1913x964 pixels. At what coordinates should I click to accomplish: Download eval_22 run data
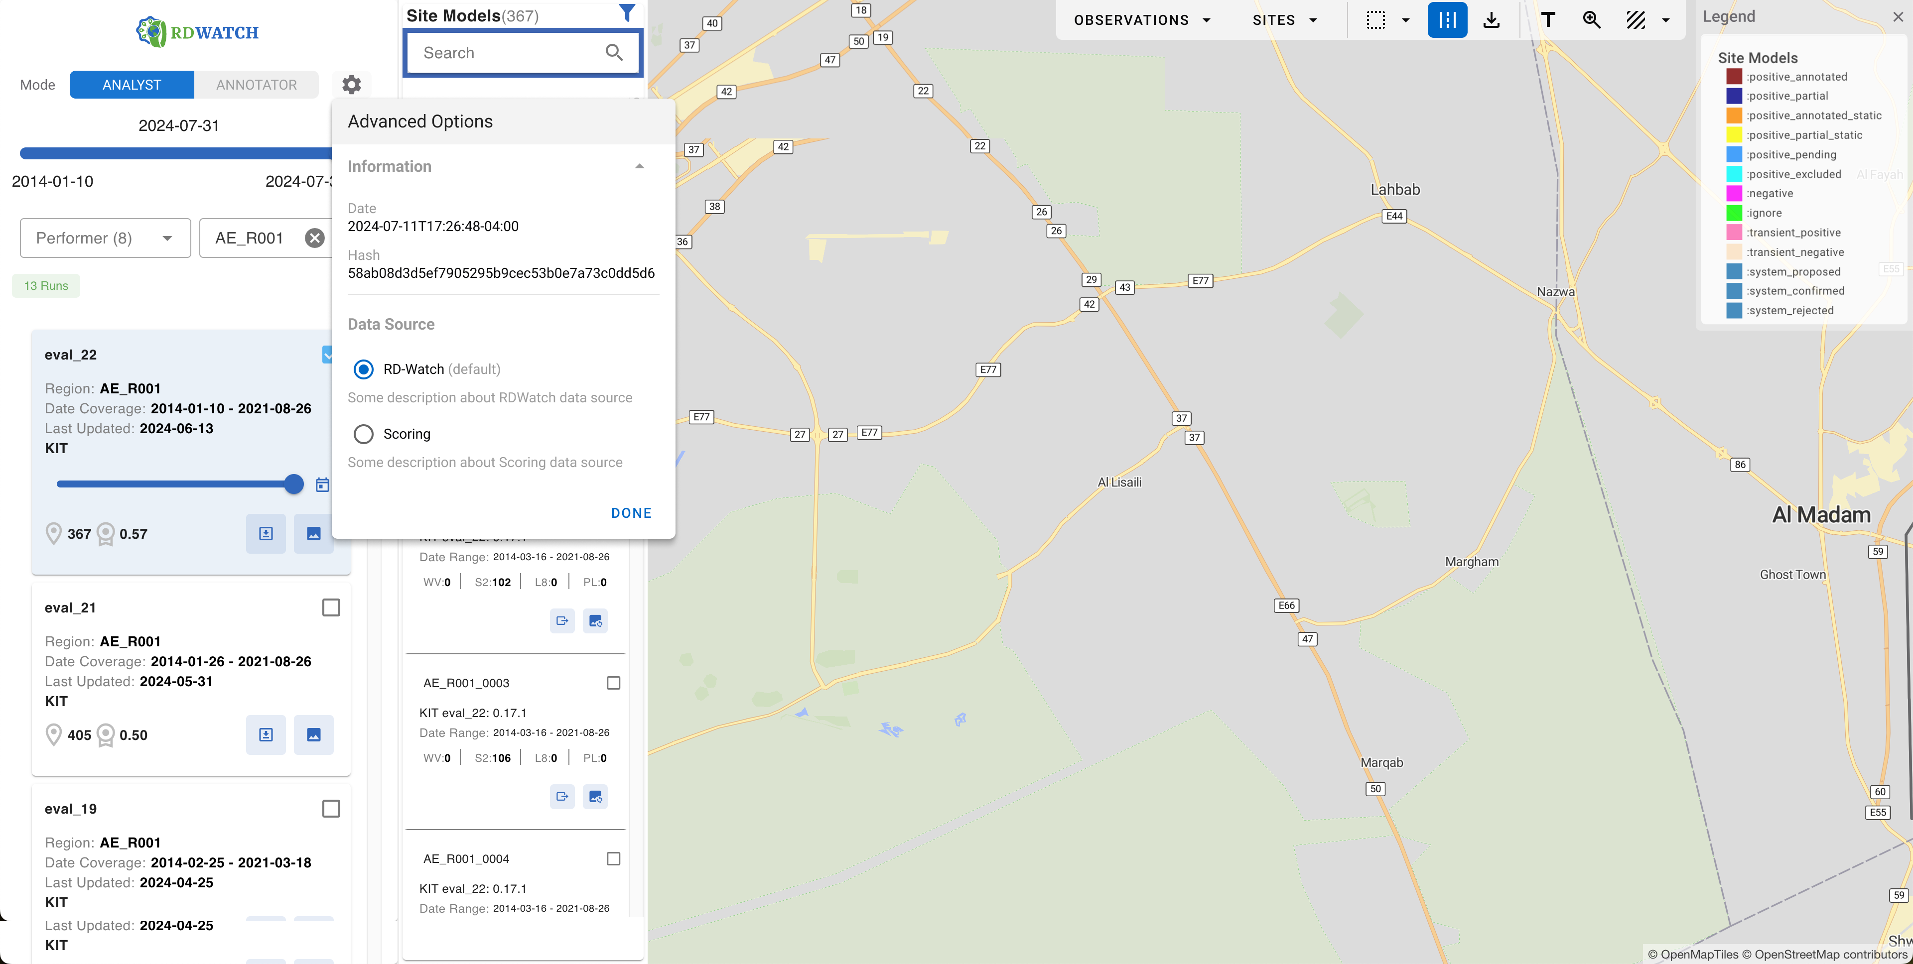pos(266,534)
